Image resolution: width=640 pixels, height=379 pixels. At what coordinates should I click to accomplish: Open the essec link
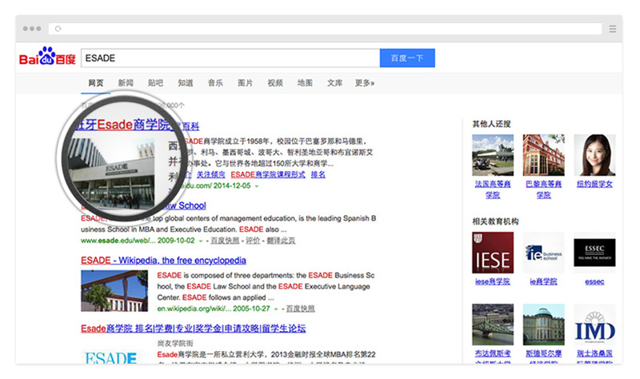[x=594, y=281]
